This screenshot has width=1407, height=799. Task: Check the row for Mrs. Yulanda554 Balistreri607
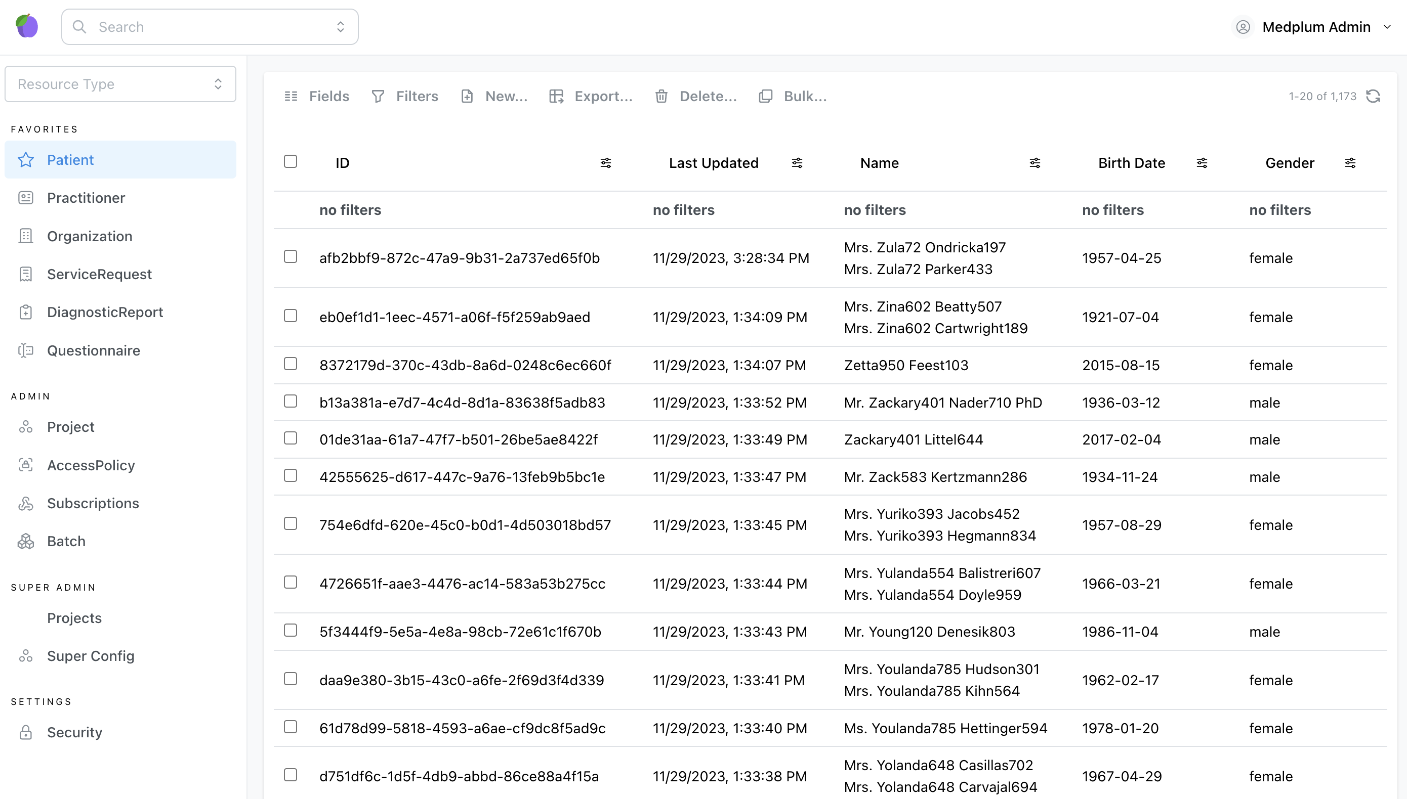click(291, 582)
